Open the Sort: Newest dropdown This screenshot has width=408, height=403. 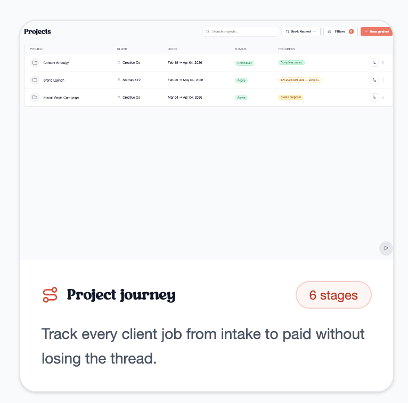pos(301,32)
